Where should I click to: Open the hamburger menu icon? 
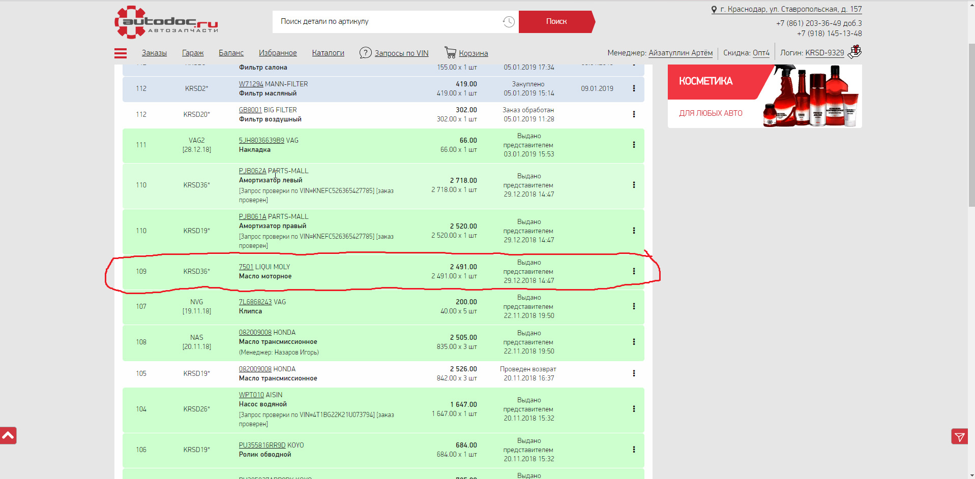[x=121, y=53]
